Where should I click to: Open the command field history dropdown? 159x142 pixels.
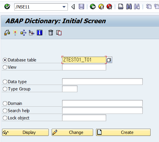click(64, 7)
